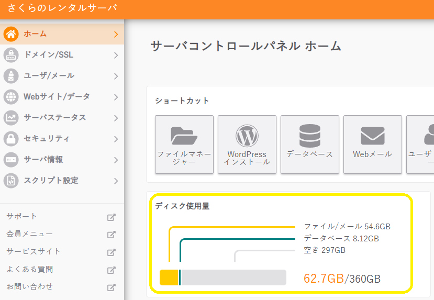Click external link icon beside よくある質問
Viewport: 434px width, 300px height.
pos(112,270)
